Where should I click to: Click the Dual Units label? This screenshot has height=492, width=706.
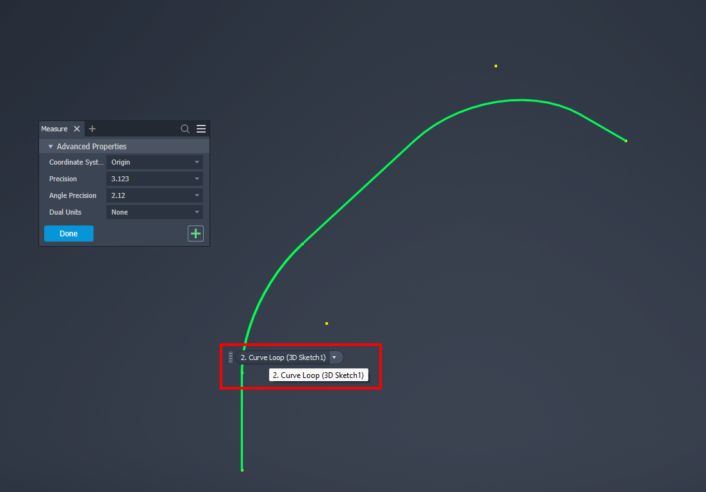point(65,212)
